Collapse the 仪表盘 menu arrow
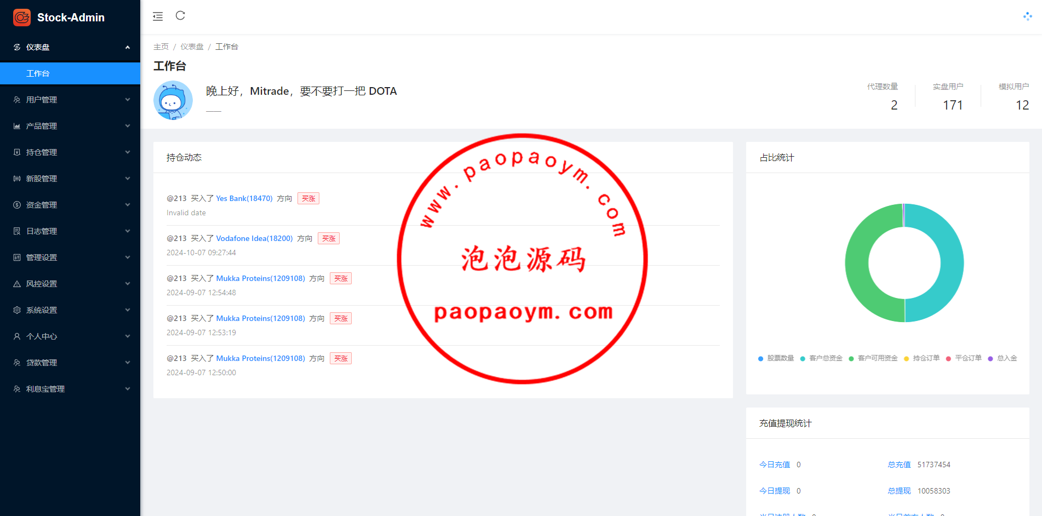Image resolution: width=1042 pixels, height=516 pixels. pyautogui.click(x=128, y=47)
